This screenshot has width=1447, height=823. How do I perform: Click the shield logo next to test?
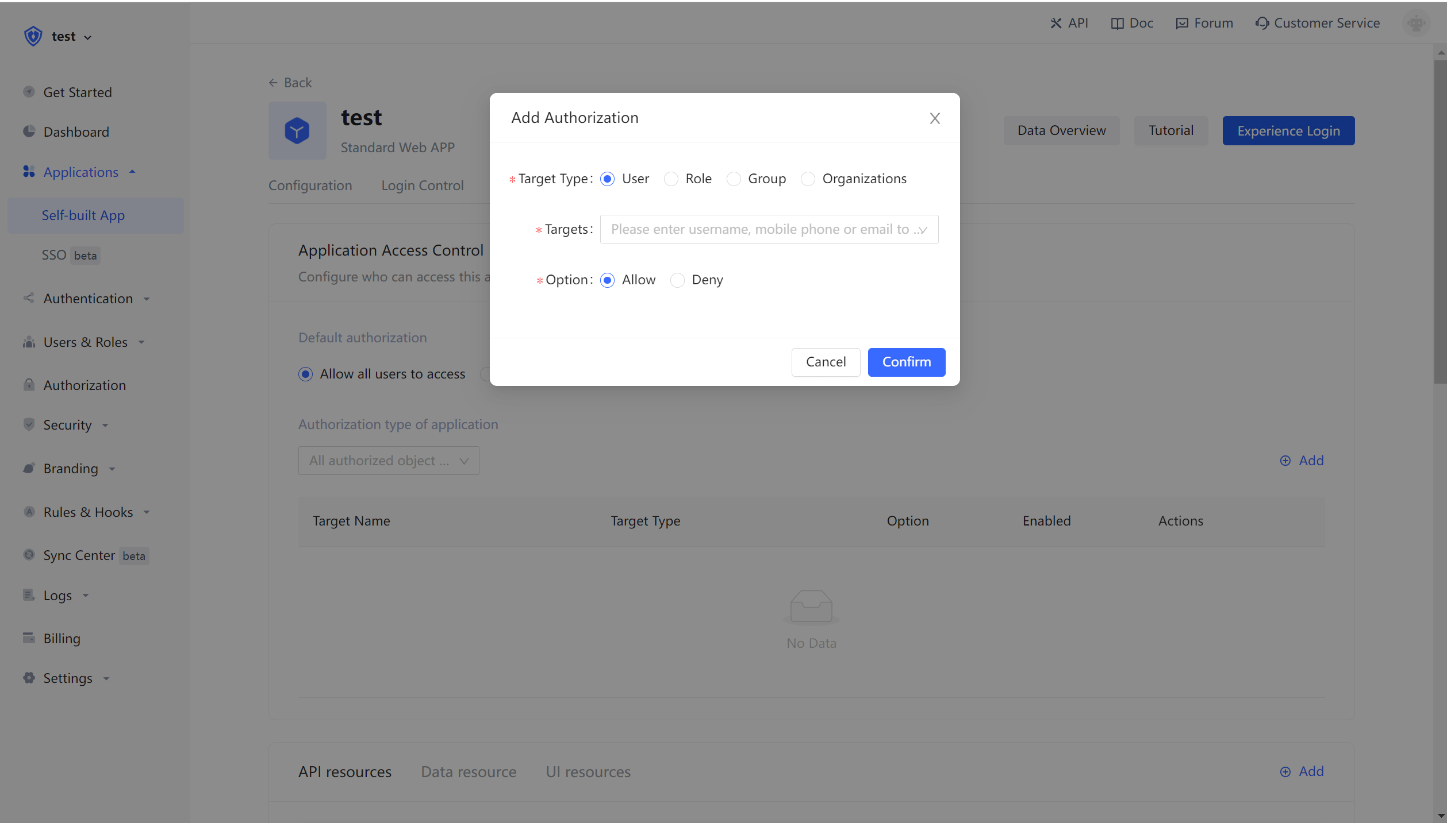(33, 36)
